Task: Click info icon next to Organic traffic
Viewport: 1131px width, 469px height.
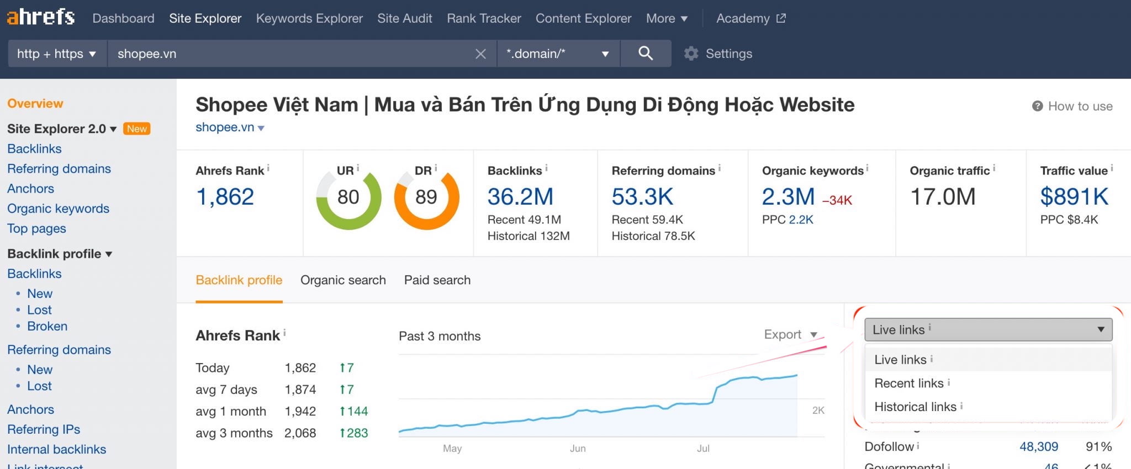Action: 994,168
